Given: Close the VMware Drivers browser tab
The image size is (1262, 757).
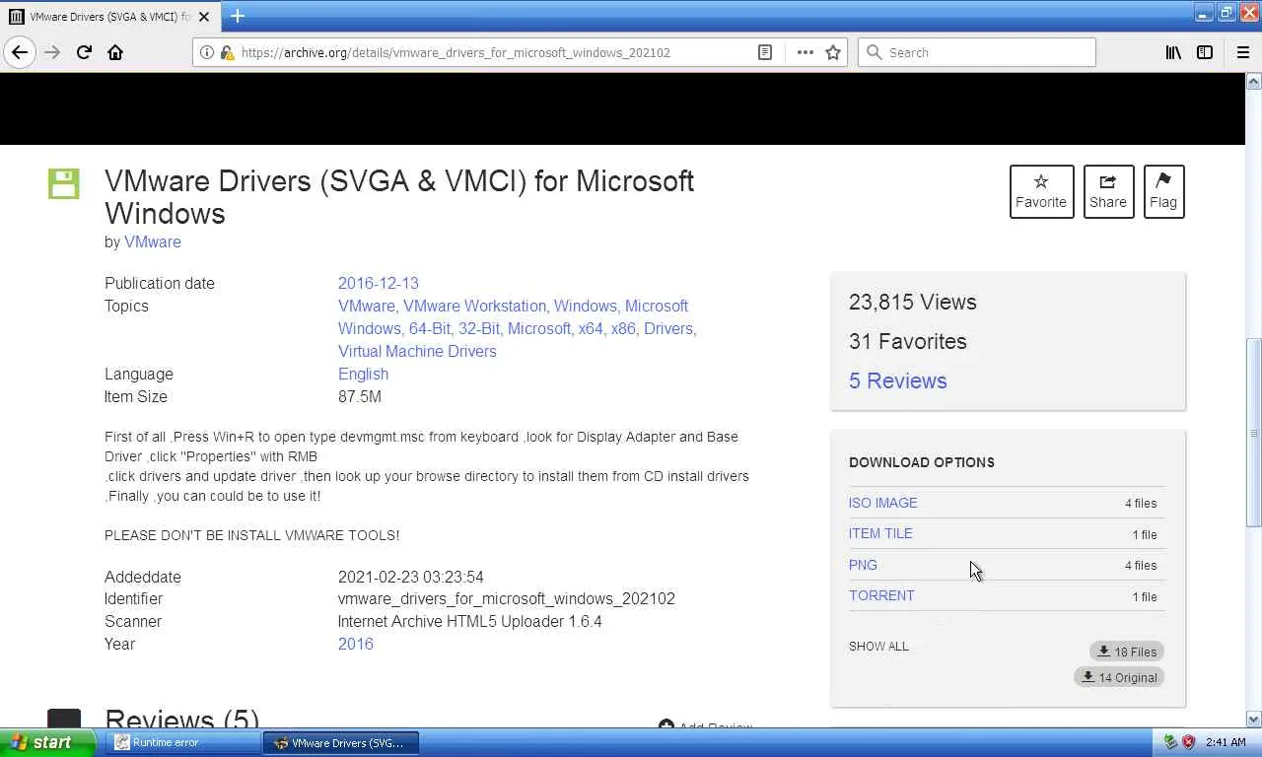Looking at the screenshot, I should pos(204,17).
